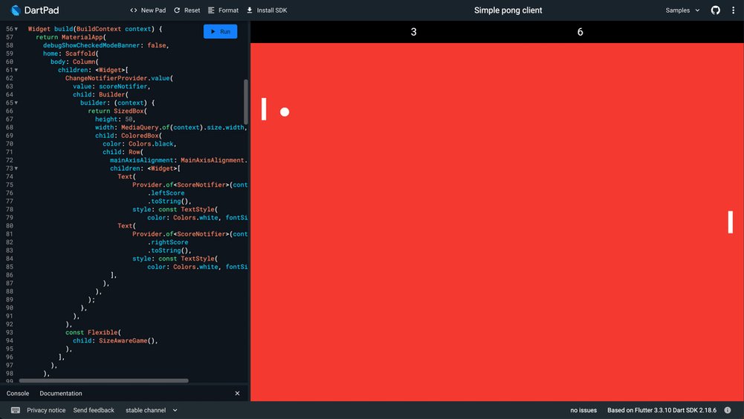
Task: Click Send feedback link
Action: [x=94, y=410]
